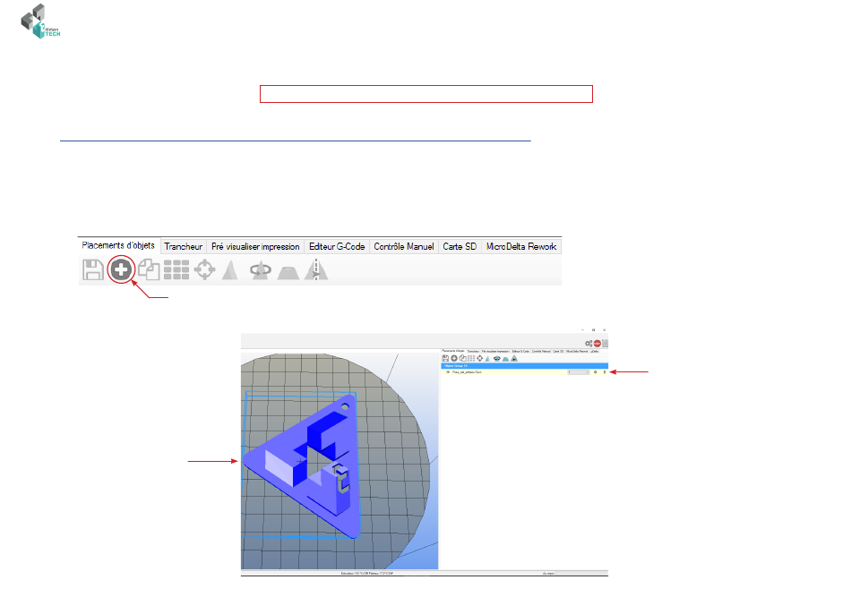Delete the object with the row trash icon
Viewport: 851px width, 597px height.
point(605,372)
